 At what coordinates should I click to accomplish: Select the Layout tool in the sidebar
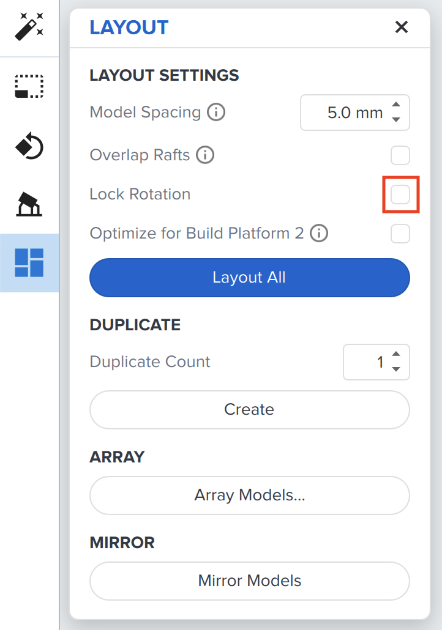[29, 262]
